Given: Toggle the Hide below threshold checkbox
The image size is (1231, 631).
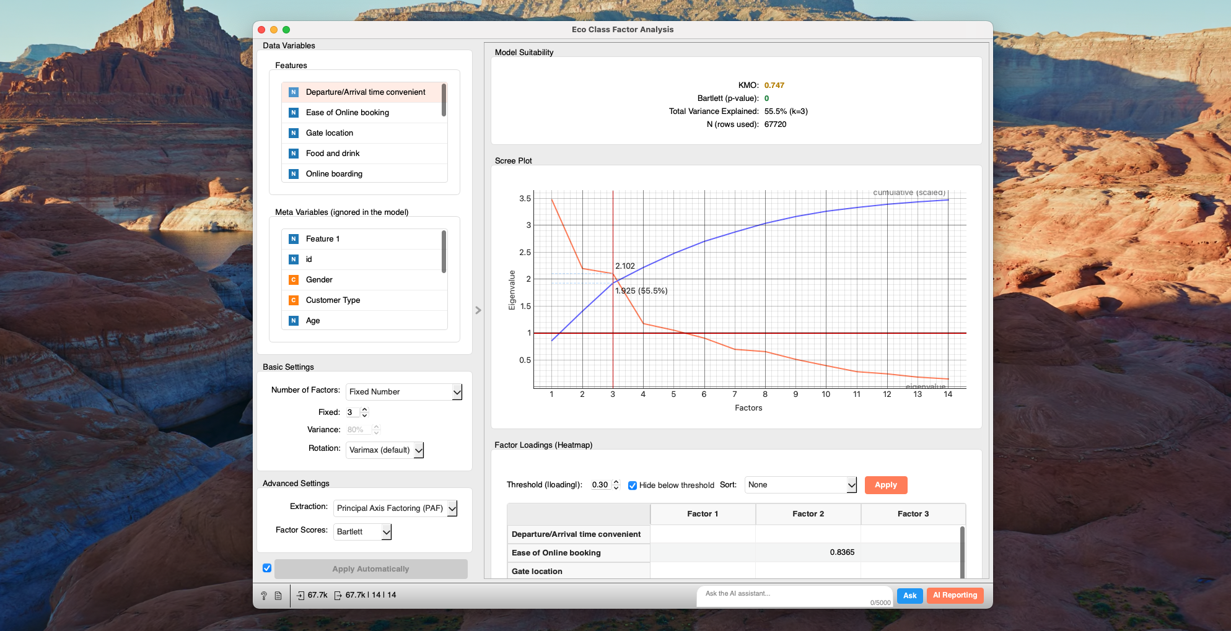Looking at the screenshot, I should pyautogui.click(x=633, y=485).
